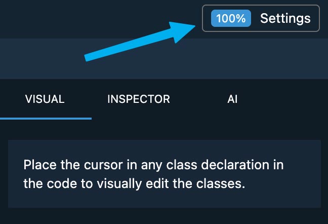
Task: Click the text line 'Place the cursor in any class'
Action: [110, 165]
